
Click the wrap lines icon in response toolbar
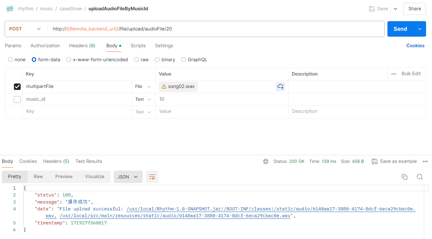tap(152, 177)
